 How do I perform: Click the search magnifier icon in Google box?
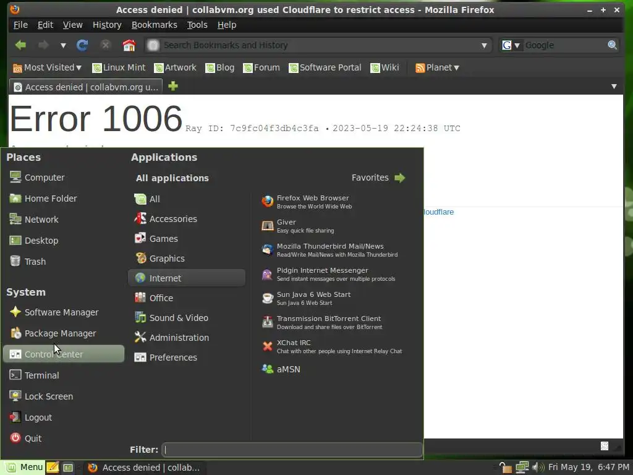click(612, 45)
